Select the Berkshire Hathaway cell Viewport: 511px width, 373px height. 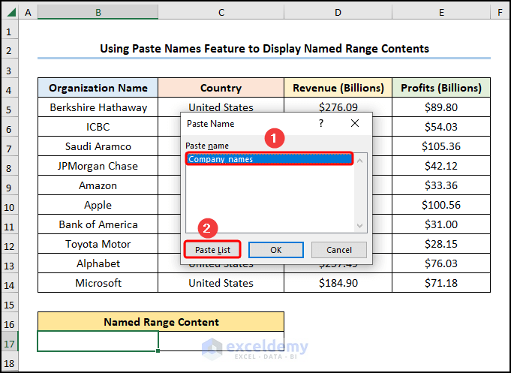[x=98, y=107]
